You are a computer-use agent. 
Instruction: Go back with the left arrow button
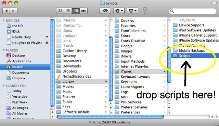(x=6, y=11)
